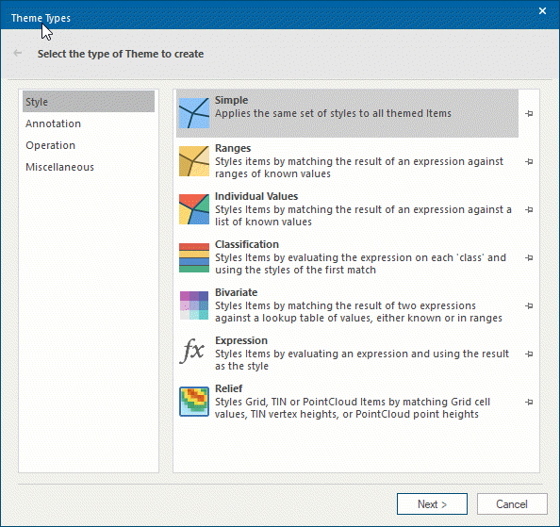Pin the Relief theme type
Viewport: 560px width, 527px height.
click(529, 402)
